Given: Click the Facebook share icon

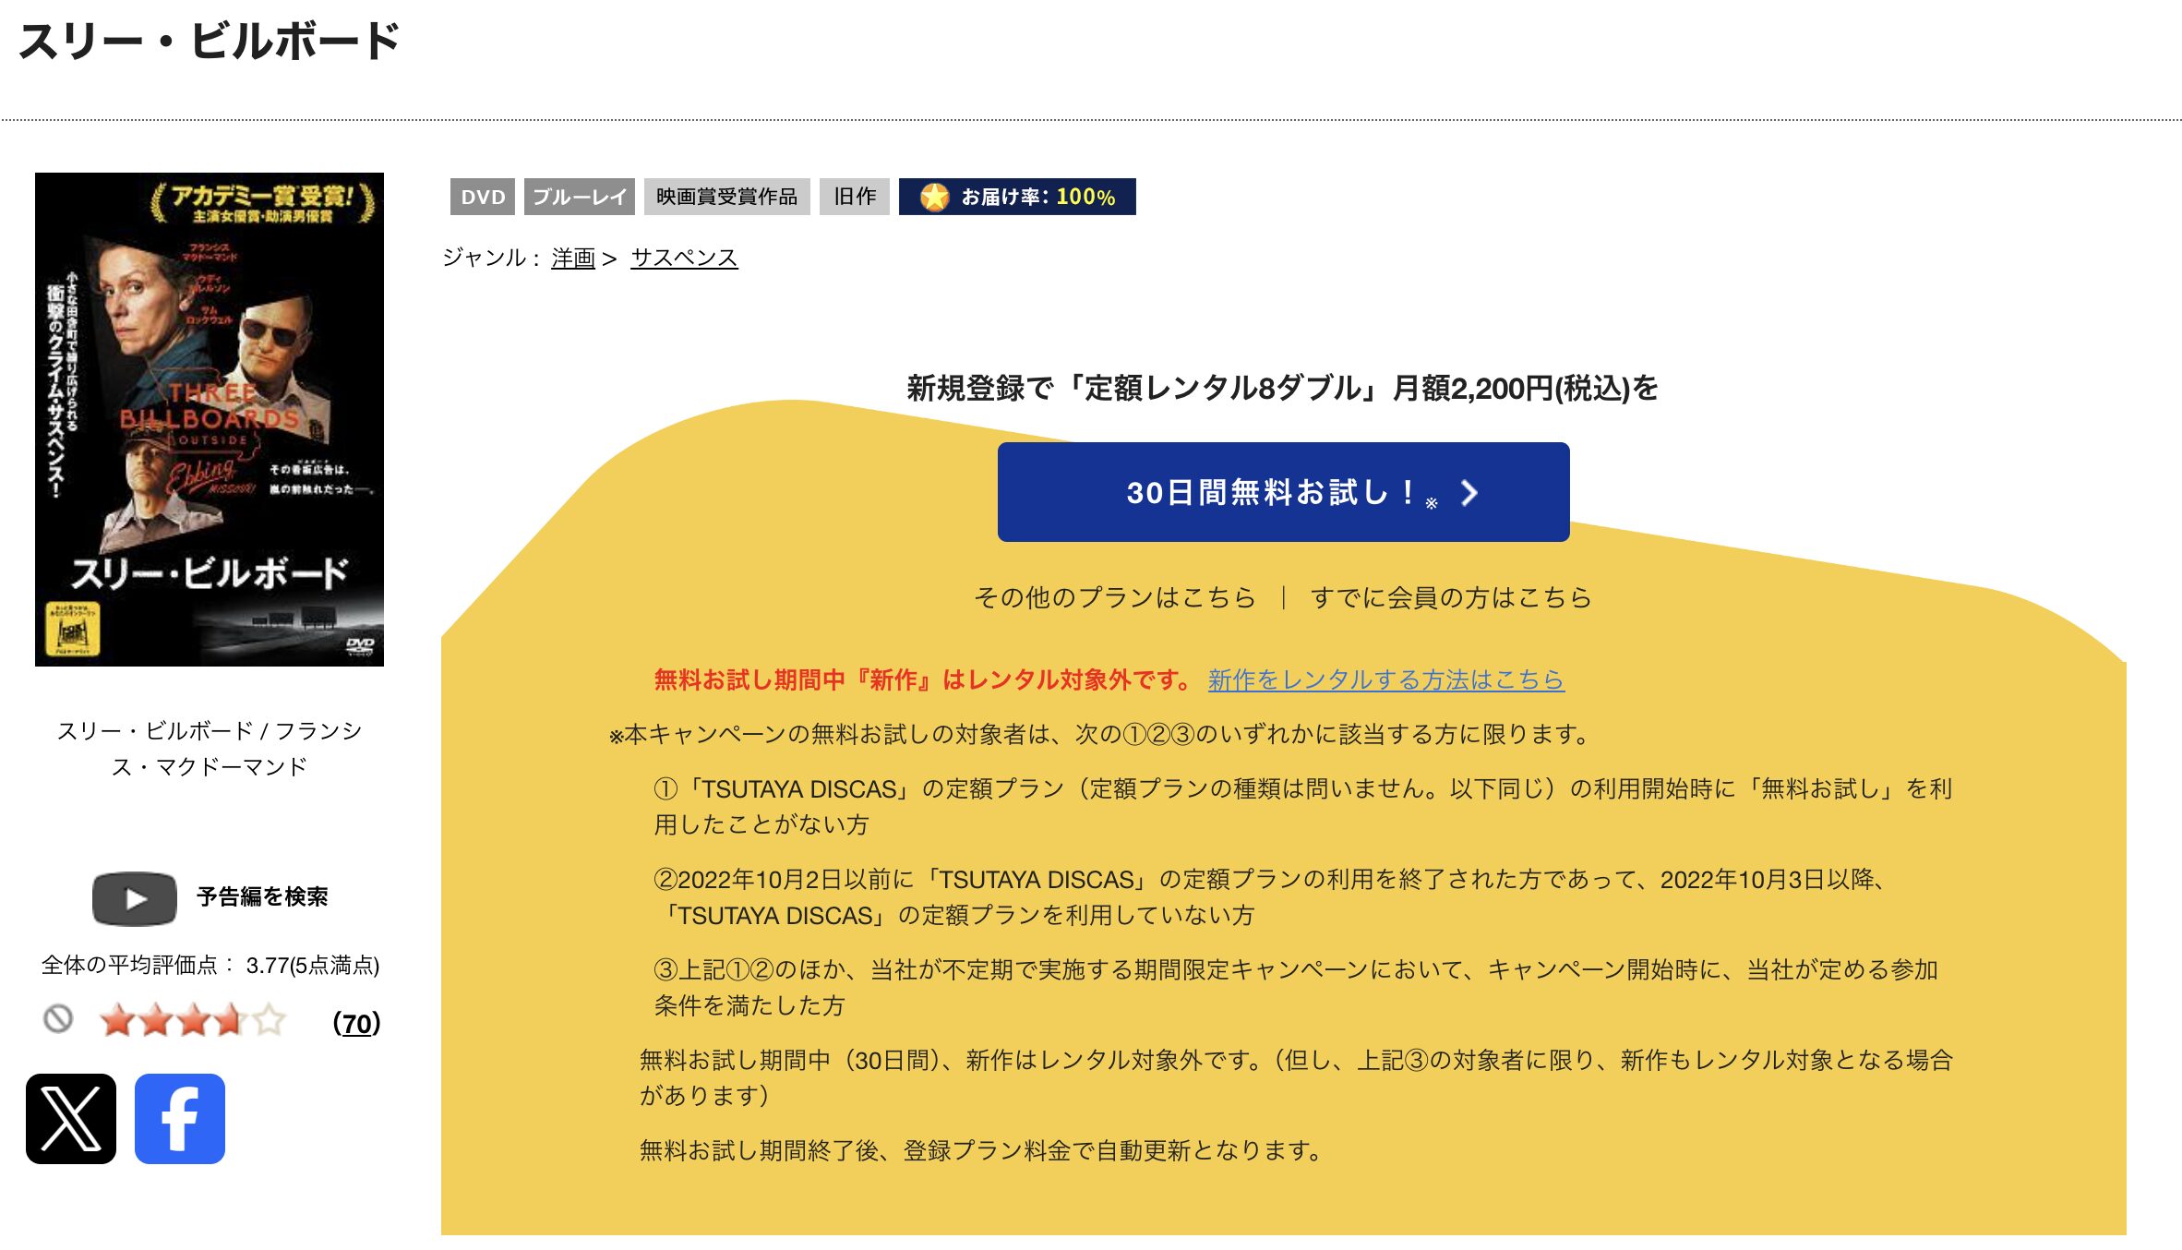Looking at the screenshot, I should pos(180,1118).
